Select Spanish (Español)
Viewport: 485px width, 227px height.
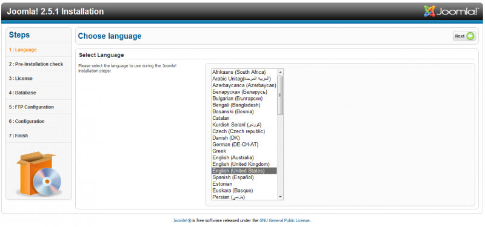tap(244, 177)
